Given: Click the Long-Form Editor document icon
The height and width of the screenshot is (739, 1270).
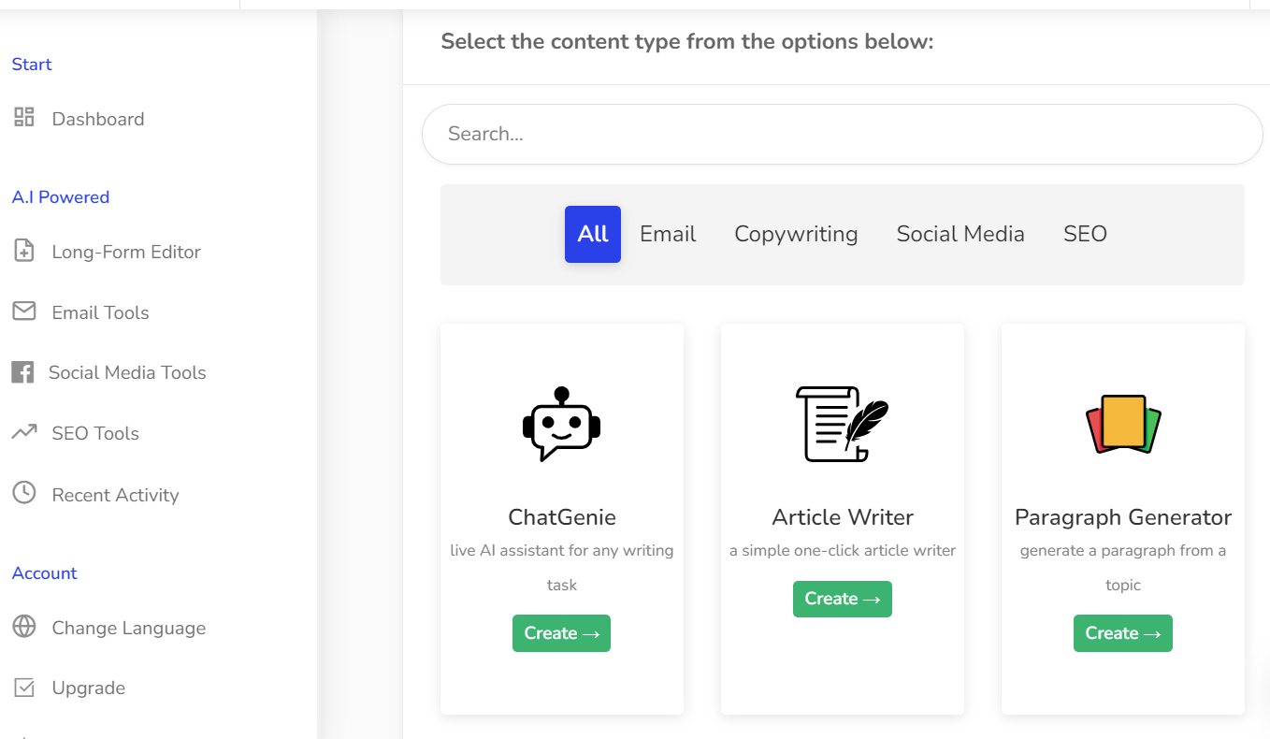Looking at the screenshot, I should pyautogui.click(x=24, y=251).
